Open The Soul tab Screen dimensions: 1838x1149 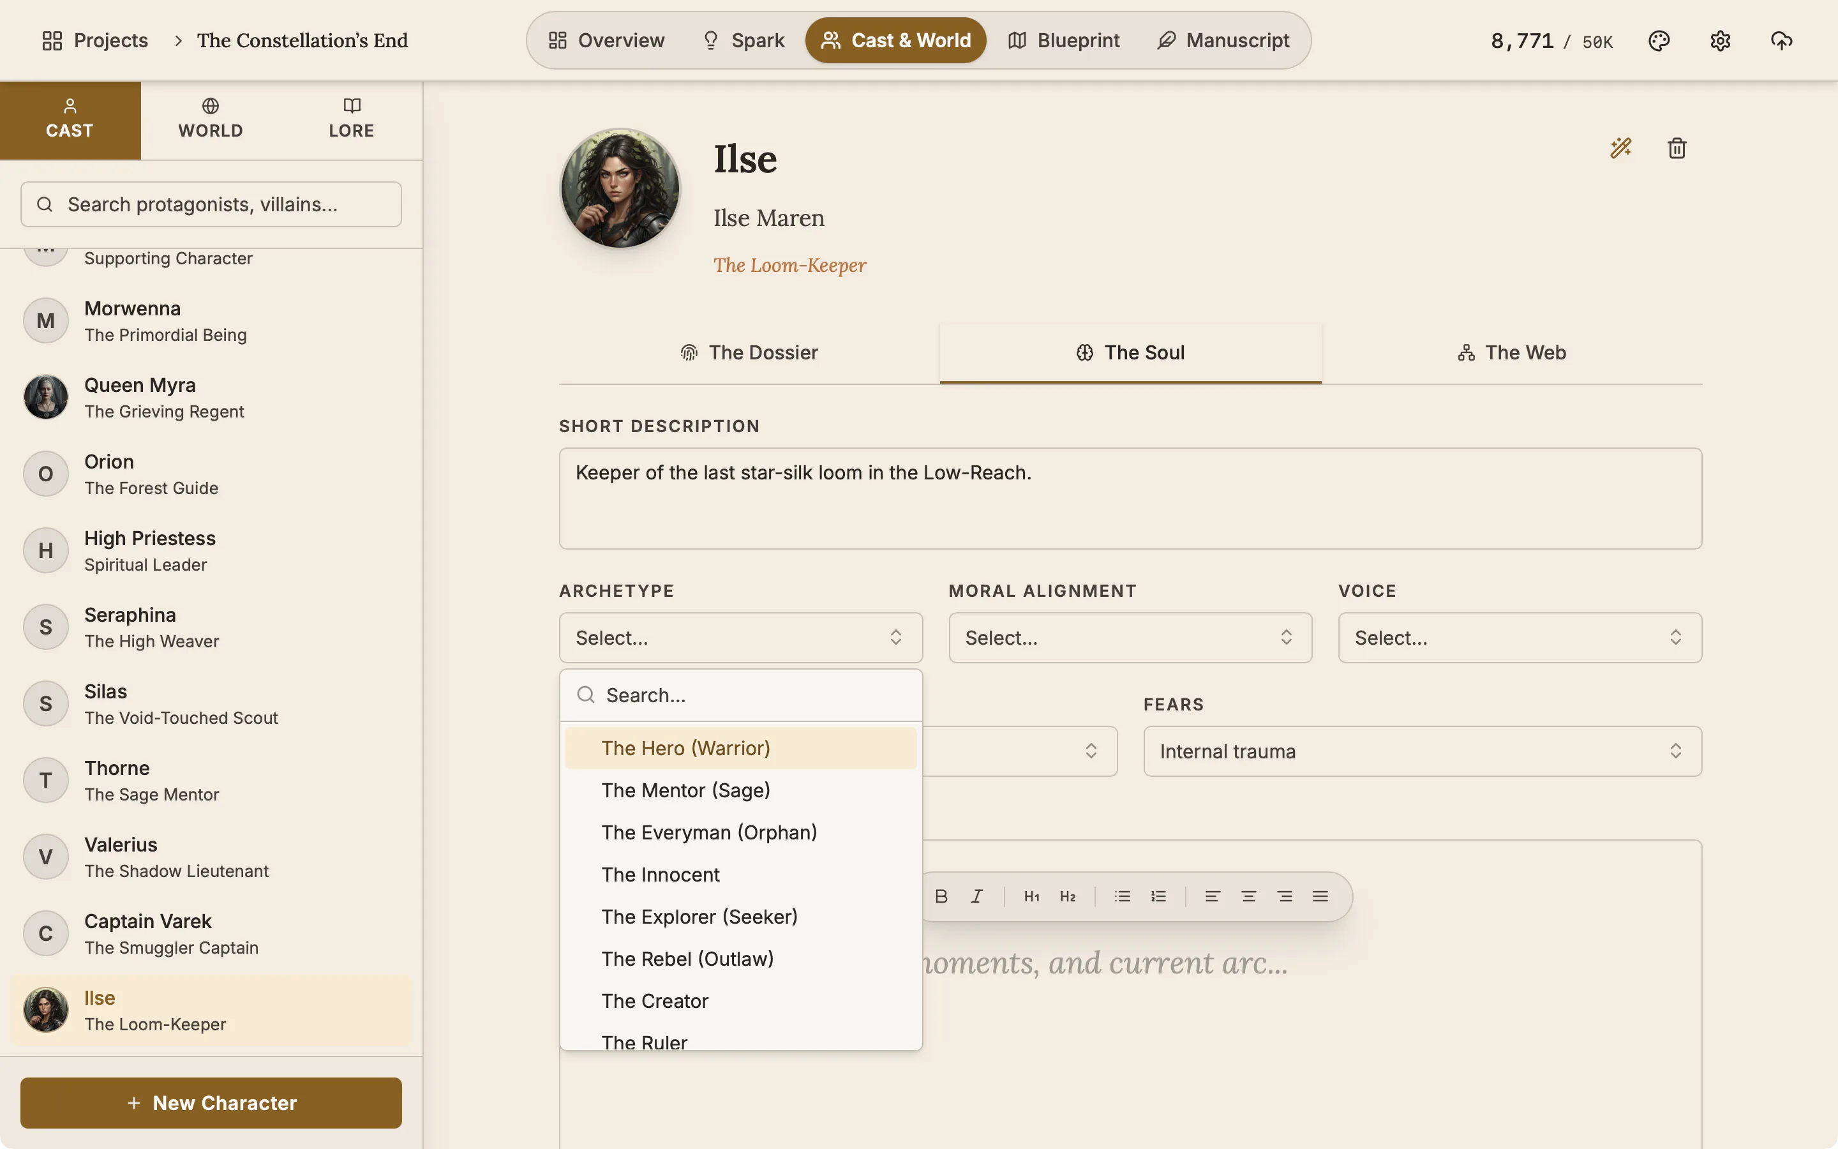pyautogui.click(x=1130, y=352)
